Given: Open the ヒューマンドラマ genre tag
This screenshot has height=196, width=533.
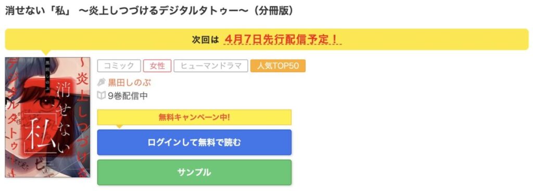Looking at the screenshot, I should coord(211,66).
